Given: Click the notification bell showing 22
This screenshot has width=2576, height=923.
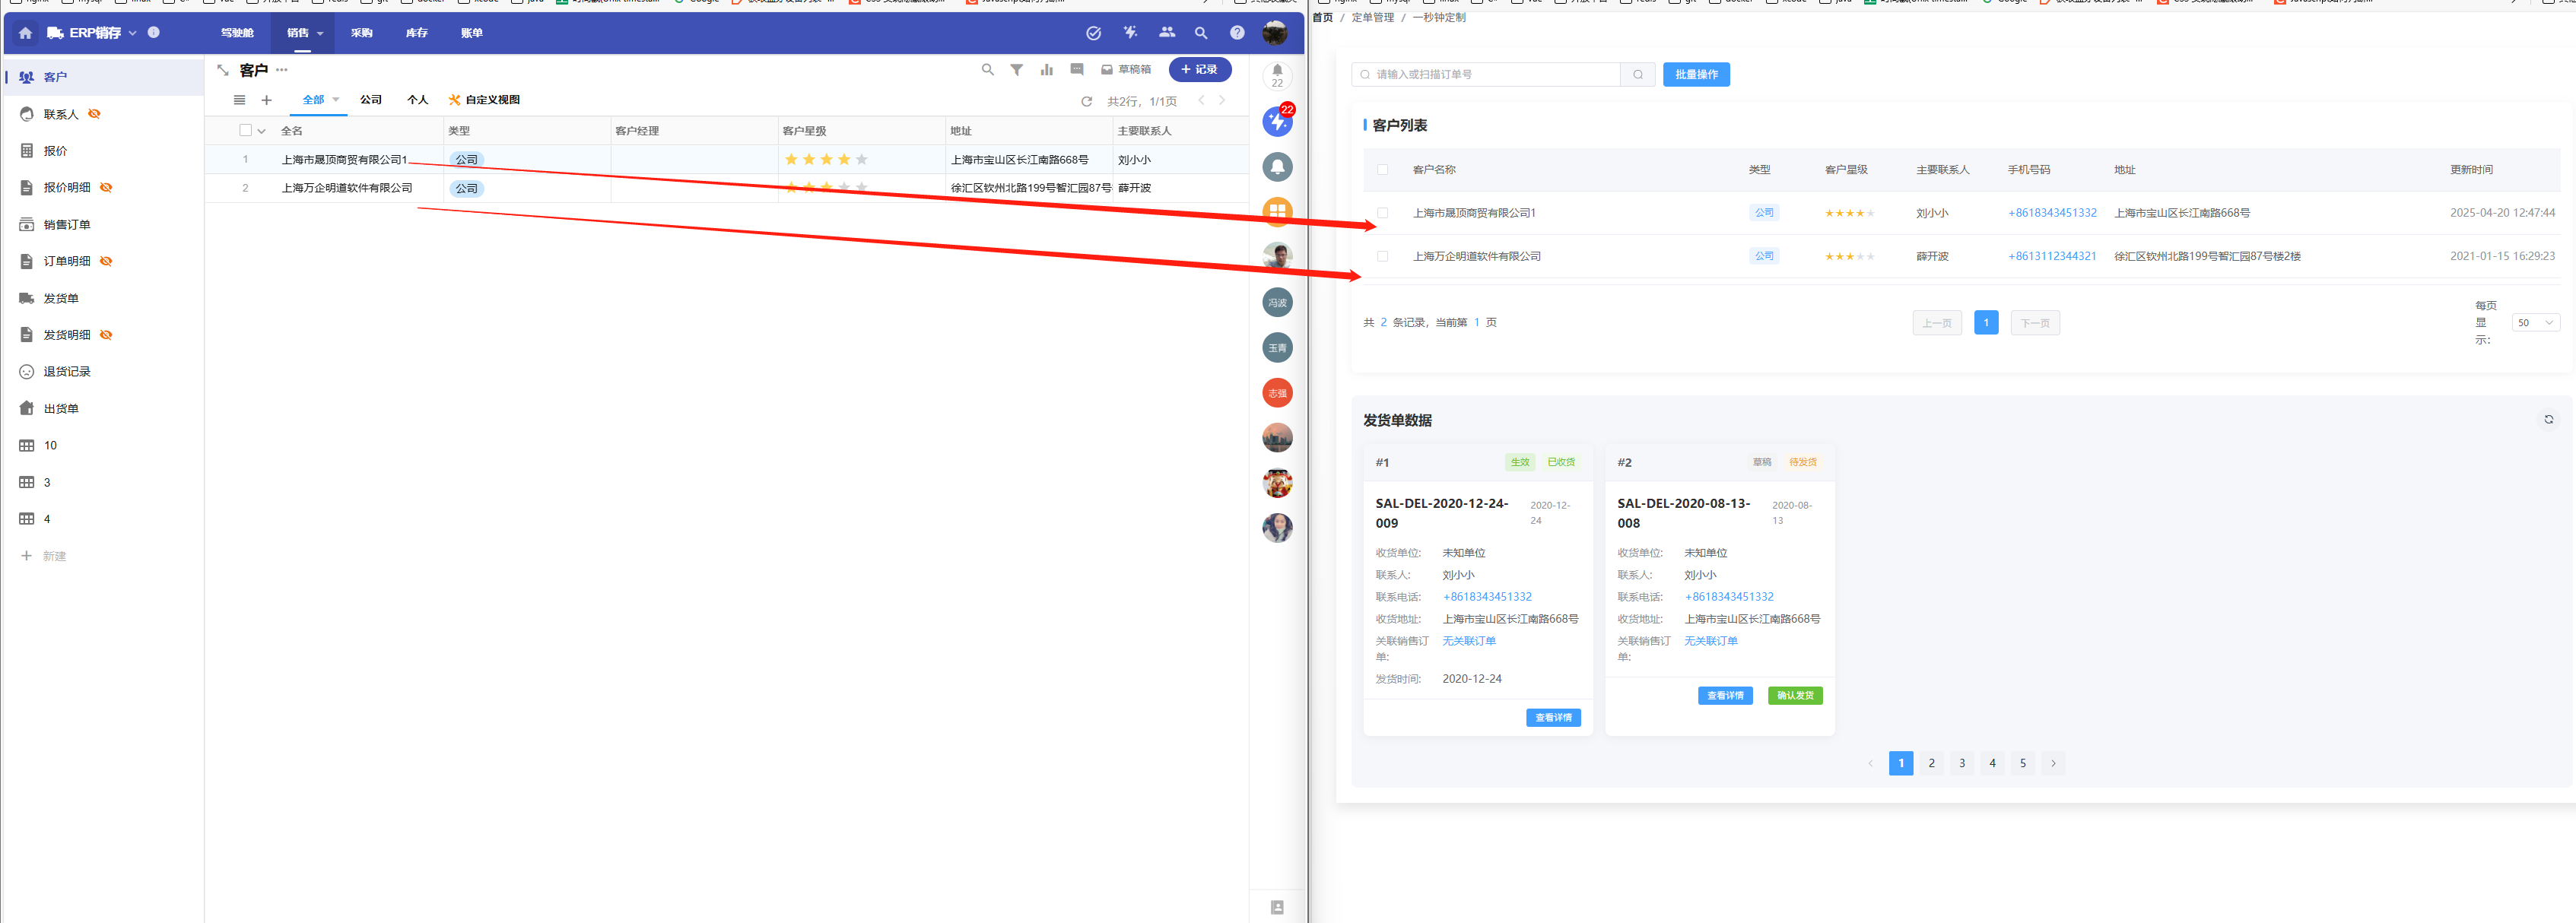Looking at the screenshot, I should tap(1277, 76).
